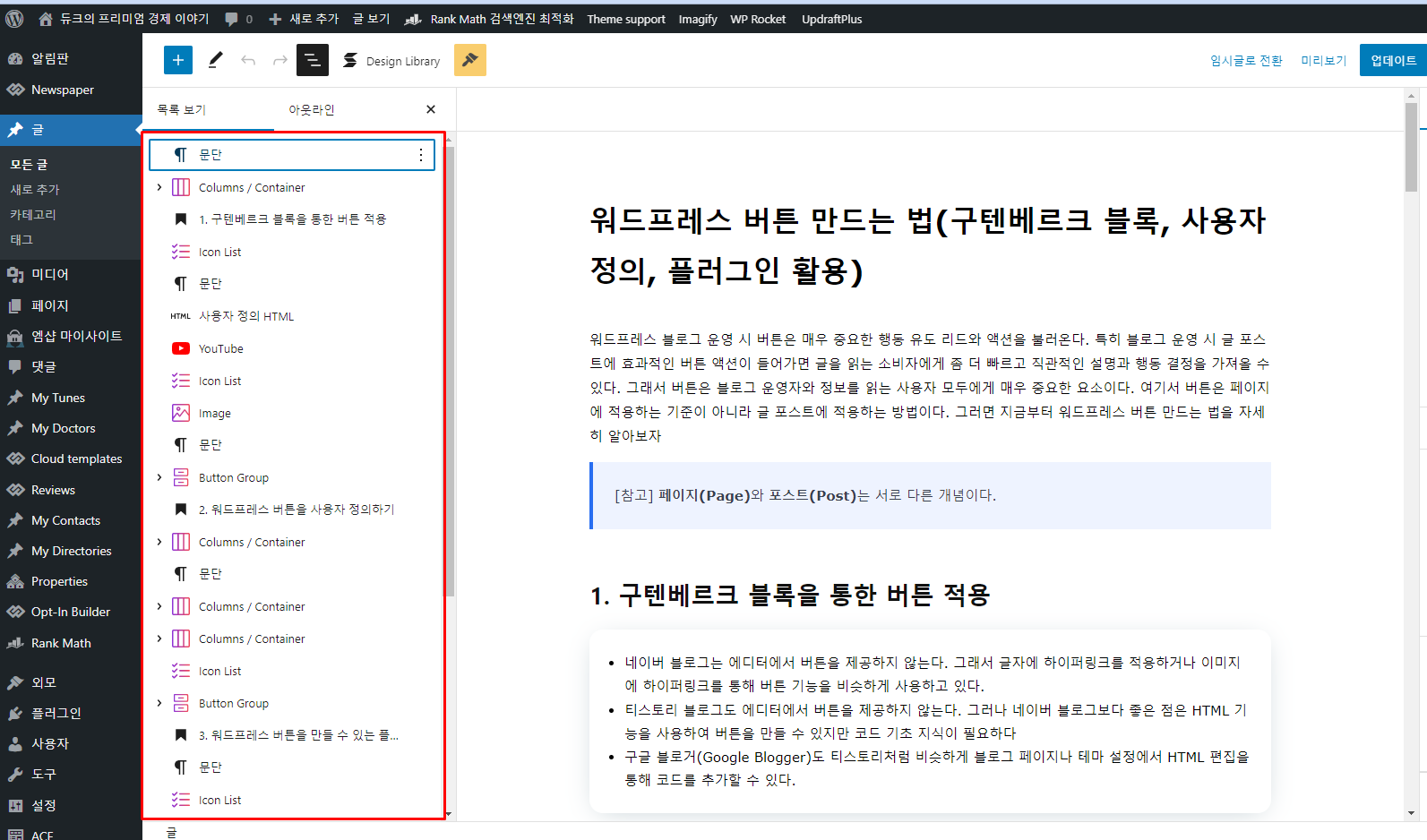Viewport: 1427px width, 840px height.
Task: Select the Image block in list view
Action: pyautogui.click(x=292, y=413)
